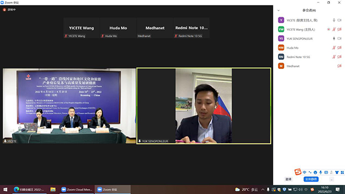Click the blue 全体静音 mute-all button
This screenshot has height=194, width=345.
point(311,179)
